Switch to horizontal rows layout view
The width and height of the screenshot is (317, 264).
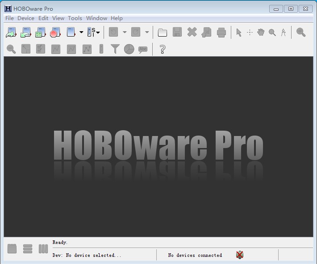pyautogui.click(x=28, y=249)
